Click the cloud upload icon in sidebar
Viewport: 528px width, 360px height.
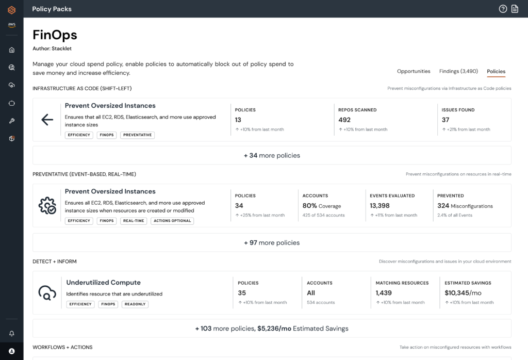[x=11, y=85]
